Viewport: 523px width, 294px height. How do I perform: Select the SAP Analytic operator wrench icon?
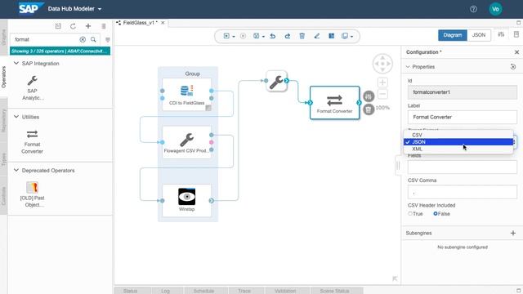[33, 81]
